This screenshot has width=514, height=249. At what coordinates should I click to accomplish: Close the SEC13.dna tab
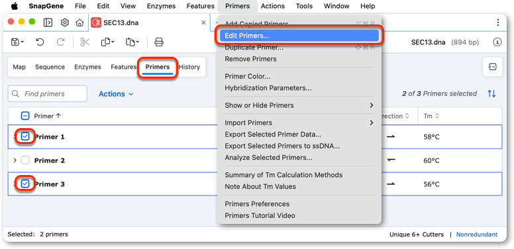pos(203,22)
